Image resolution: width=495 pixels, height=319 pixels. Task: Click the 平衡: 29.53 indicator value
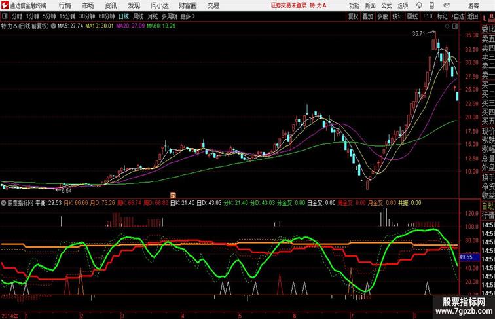click(x=48, y=203)
